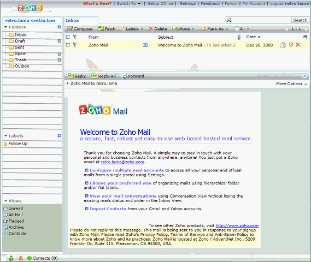Screen dimensions: 311x262
Task: Open the Labels dropdown in the toolbar
Action: (x=132, y=29)
